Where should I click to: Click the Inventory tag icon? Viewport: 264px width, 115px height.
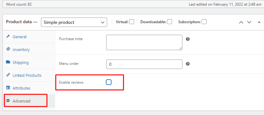tap(8, 49)
